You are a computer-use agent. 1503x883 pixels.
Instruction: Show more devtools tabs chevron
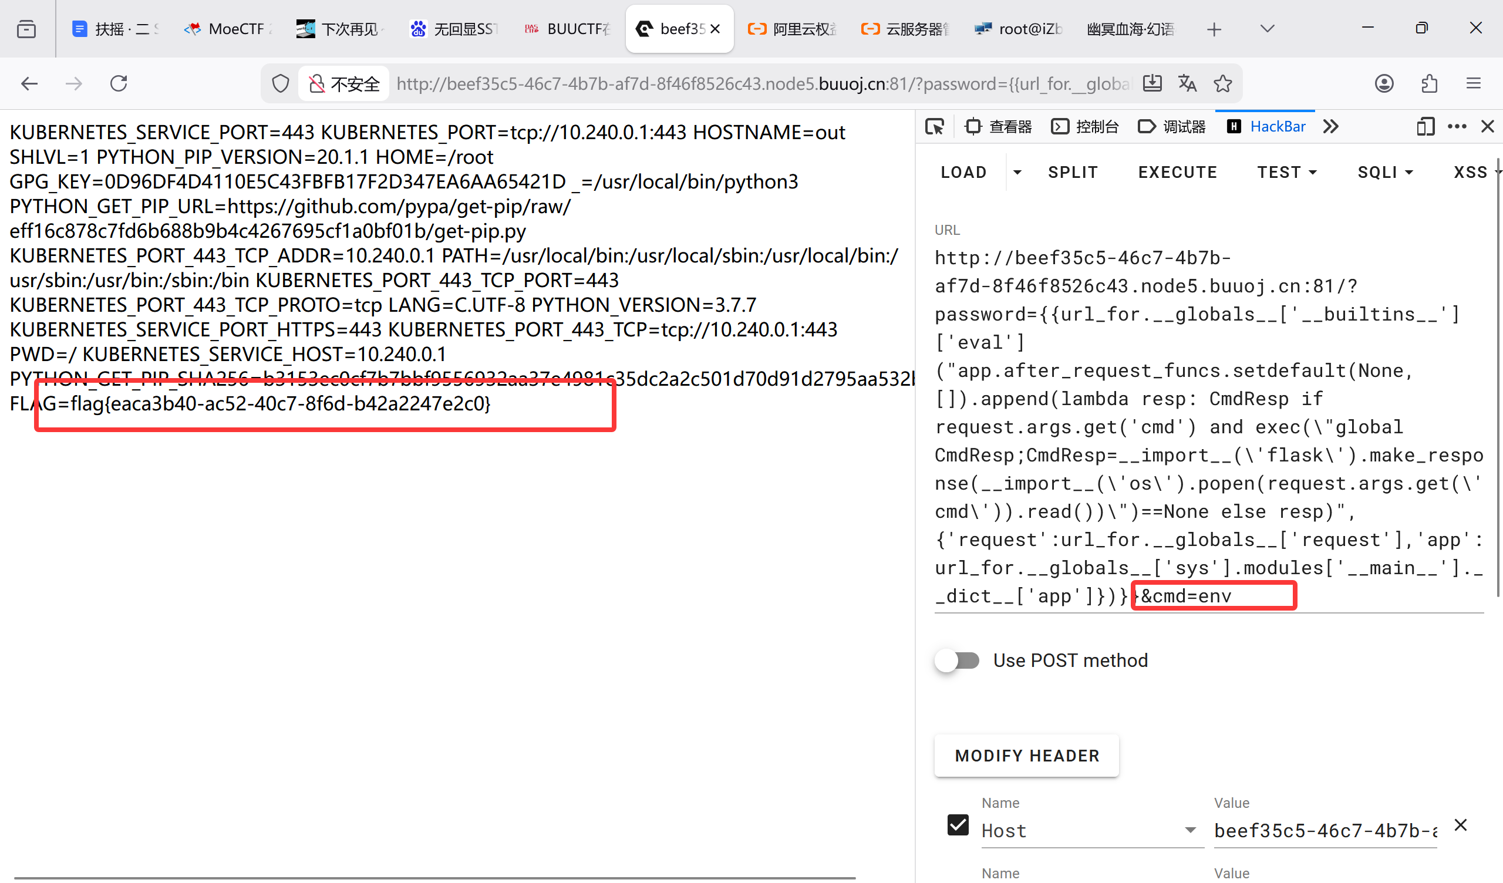pos(1330,126)
